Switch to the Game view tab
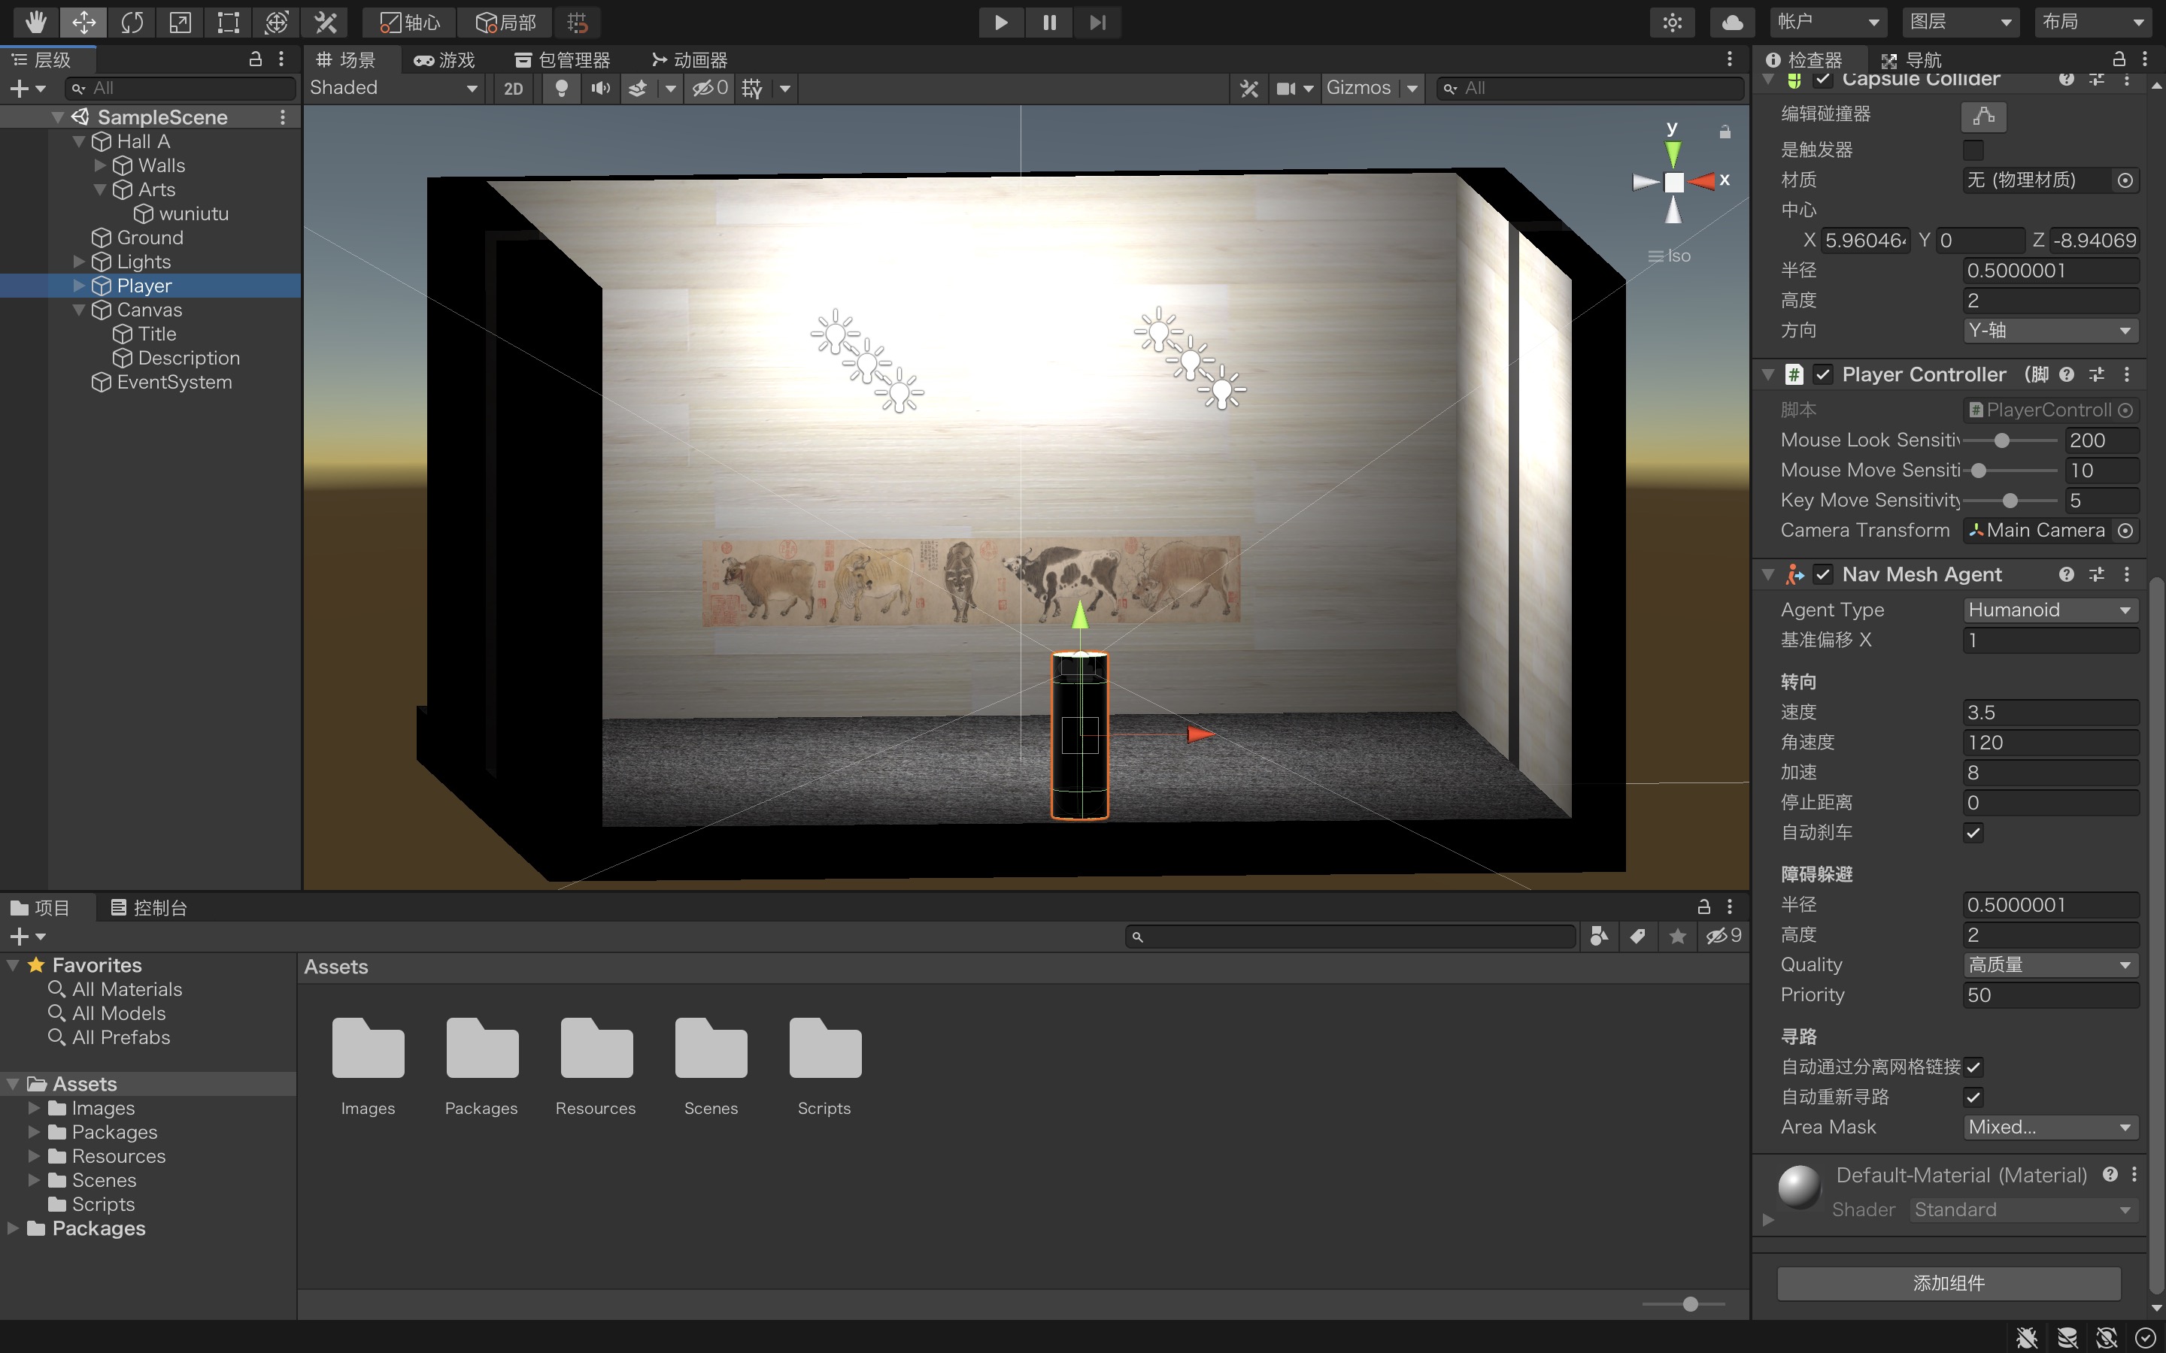 coord(444,60)
